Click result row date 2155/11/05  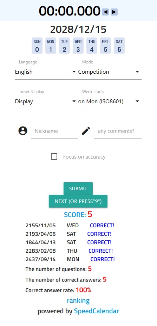[41, 225]
